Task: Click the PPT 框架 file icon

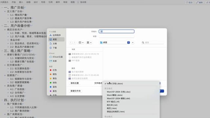Action: (70, 61)
